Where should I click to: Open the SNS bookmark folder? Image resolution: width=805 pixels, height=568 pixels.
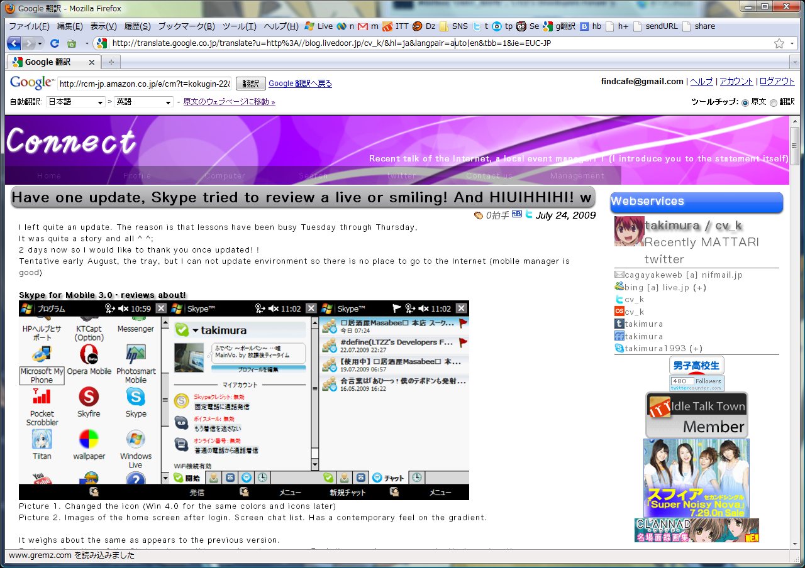tap(453, 26)
